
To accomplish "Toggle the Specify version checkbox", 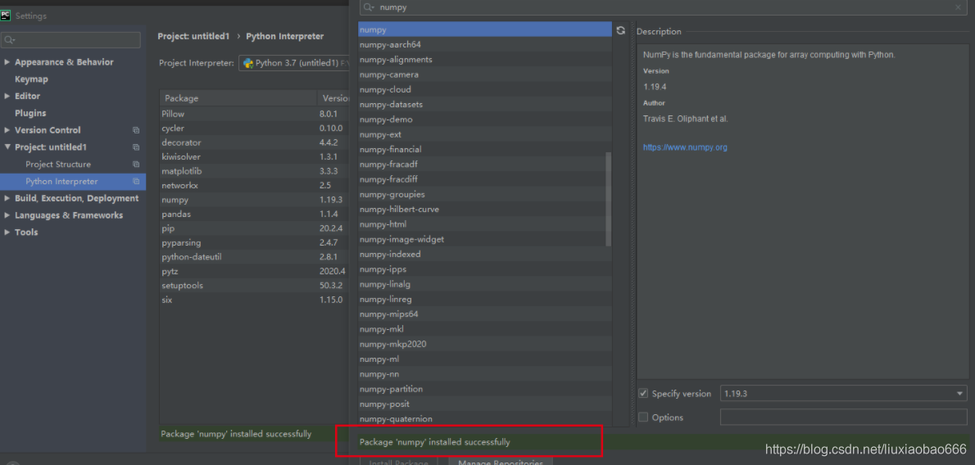I will [643, 394].
